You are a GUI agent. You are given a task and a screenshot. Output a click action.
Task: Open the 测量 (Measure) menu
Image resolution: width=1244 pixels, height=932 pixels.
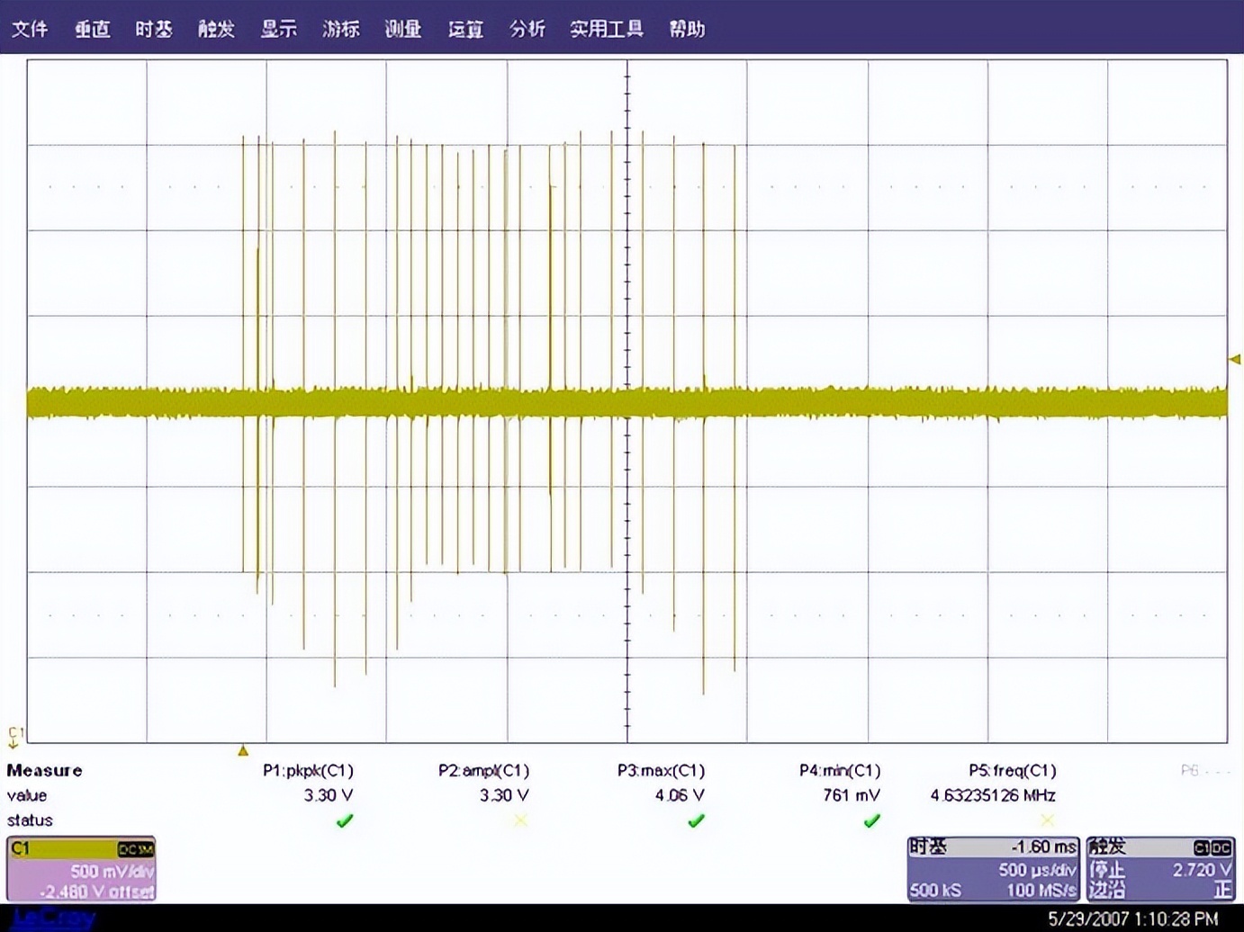point(402,29)
